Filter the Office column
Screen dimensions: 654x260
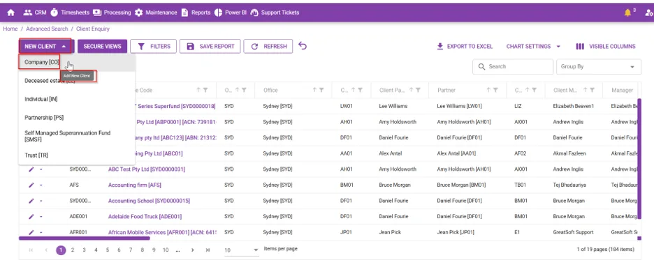321,90
